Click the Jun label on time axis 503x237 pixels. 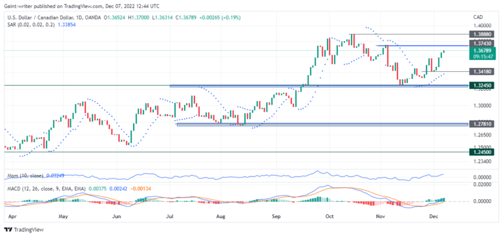pyautogui.click(x=117, y=217)
